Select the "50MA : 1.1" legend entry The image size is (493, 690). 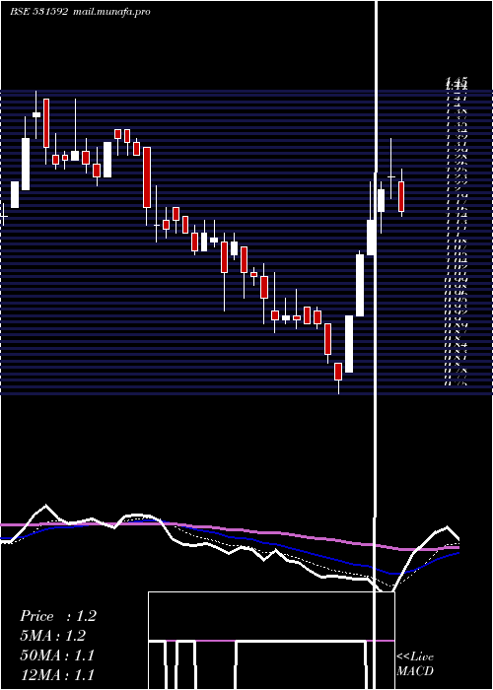click(57, 655)
